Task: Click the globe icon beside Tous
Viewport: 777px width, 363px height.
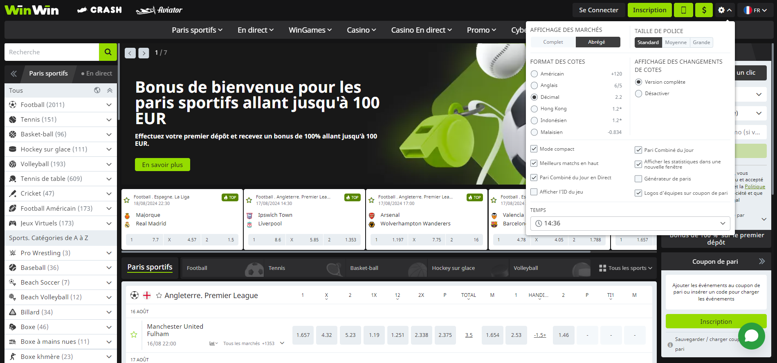Action: pyautogui.click(x=97, y=90)
